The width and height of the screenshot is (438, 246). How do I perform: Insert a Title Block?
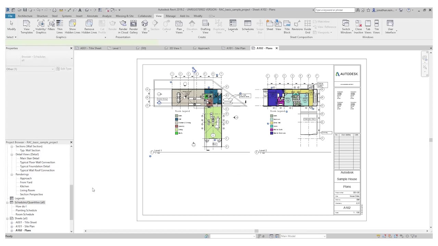tap(287, 27)
